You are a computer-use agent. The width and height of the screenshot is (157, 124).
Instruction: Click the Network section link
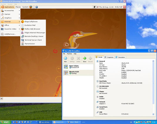coord(102,102)
